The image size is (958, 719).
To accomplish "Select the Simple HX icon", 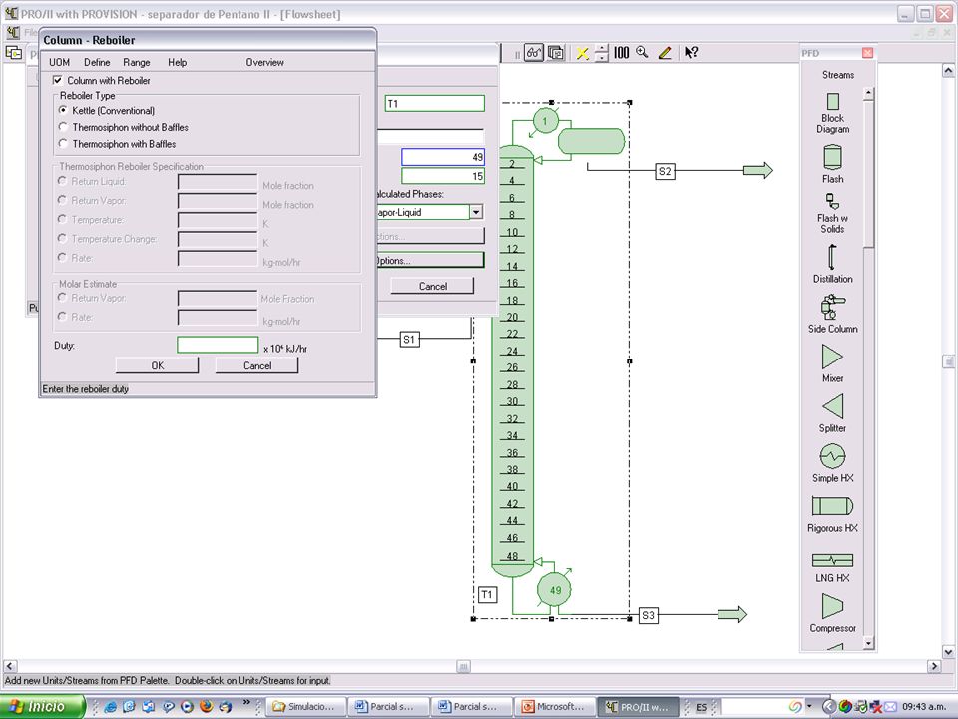I will pos(832,456).
